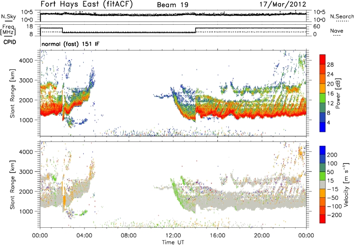Click the "Fort Hays East (fitACF)" plot title
The image size is (354, 245).
(x=86, y=4)
